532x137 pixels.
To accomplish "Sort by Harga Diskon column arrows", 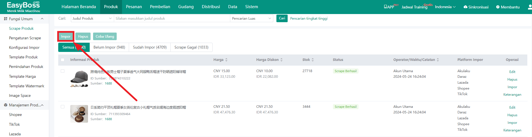I will [x=281, y=60].
